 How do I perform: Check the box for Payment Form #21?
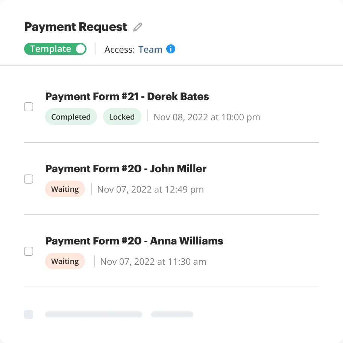[29, 107]
